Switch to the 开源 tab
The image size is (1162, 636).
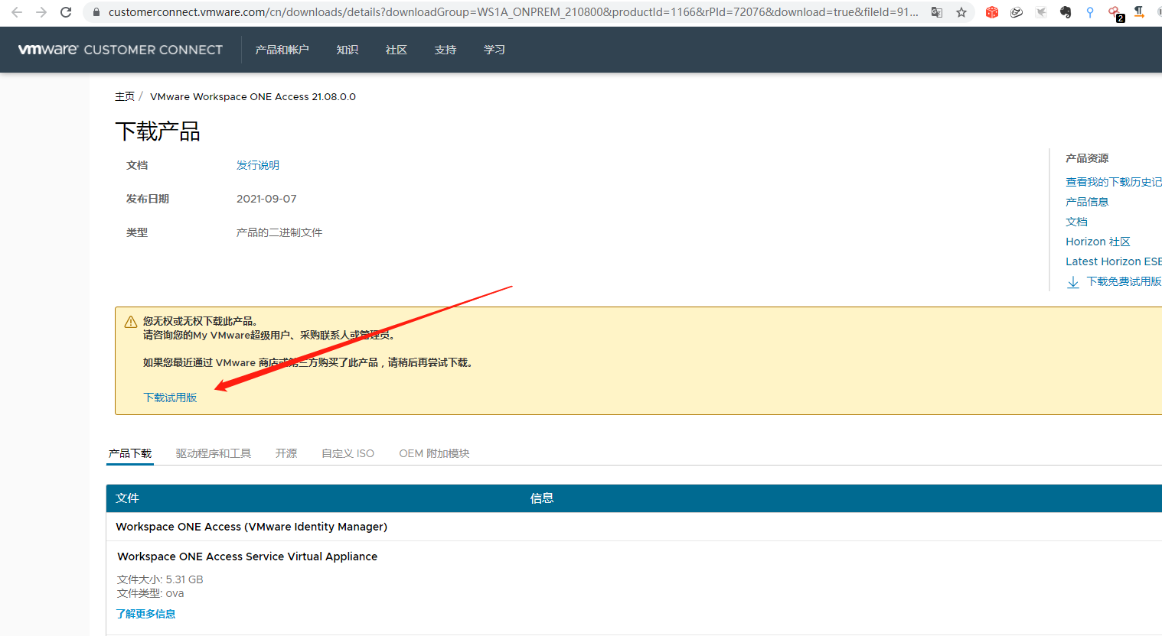click(x=286, y=453)
